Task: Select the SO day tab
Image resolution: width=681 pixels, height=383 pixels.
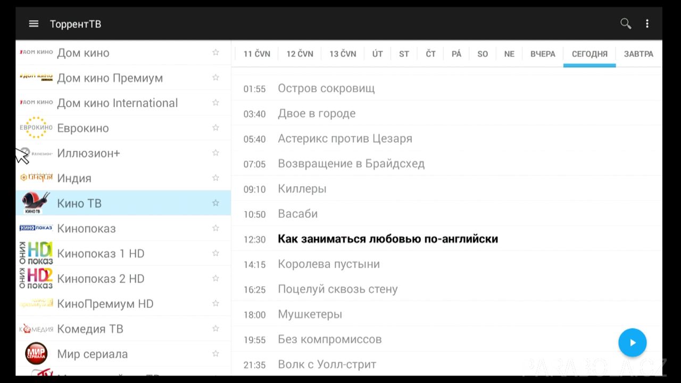Action: pos(483,54)
